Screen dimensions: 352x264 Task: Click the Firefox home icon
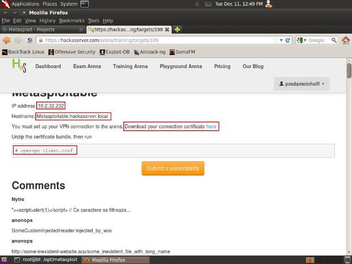pyautogui.click(x=345, y=40)
